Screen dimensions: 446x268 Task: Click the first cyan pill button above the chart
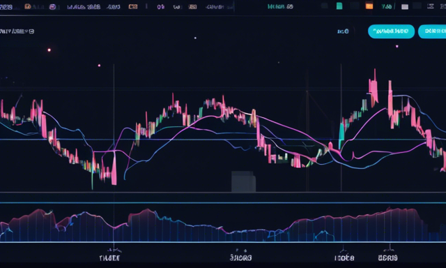point(391,31)
